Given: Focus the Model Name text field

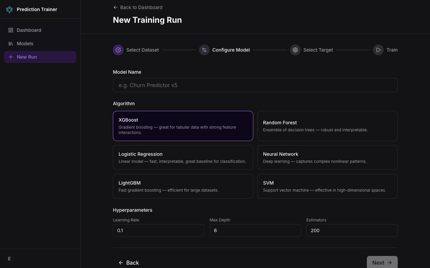Looking at the screenshot, I should [x=255, y=85].
